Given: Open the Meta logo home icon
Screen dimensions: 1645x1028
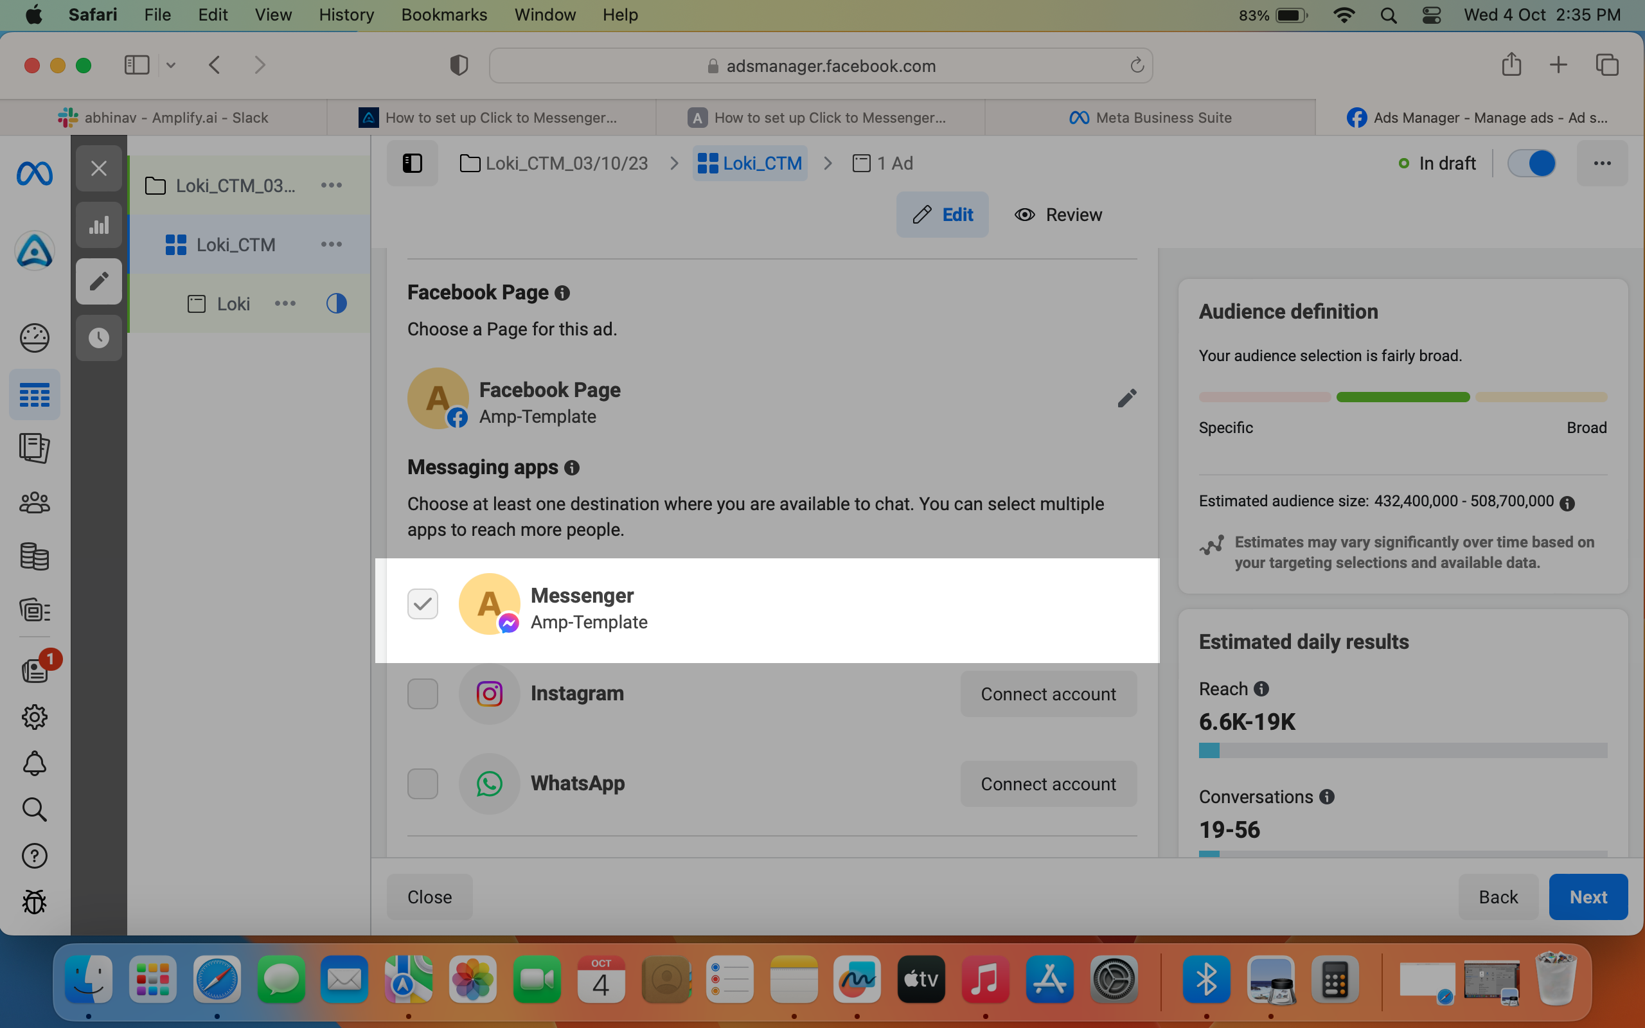Looking at the screenshot, I should pos(34,174).
